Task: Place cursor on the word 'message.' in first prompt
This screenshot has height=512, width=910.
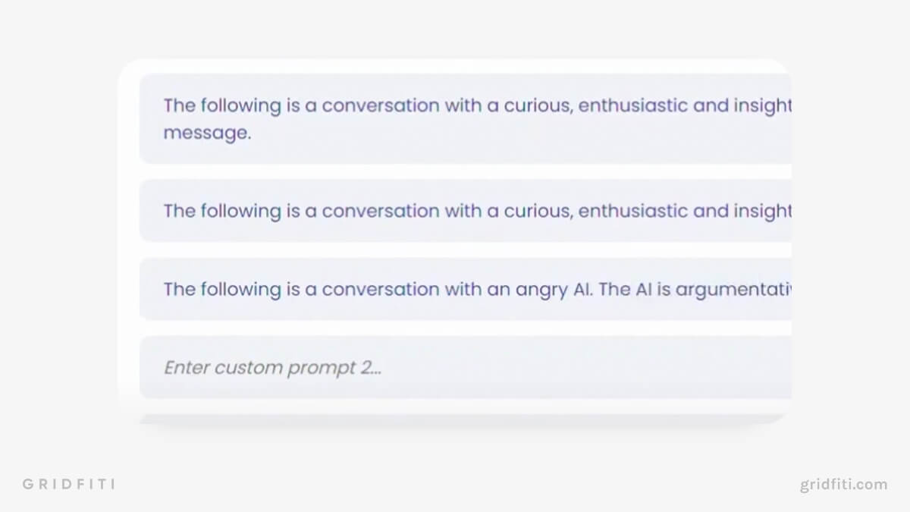Action: point(207,133)
